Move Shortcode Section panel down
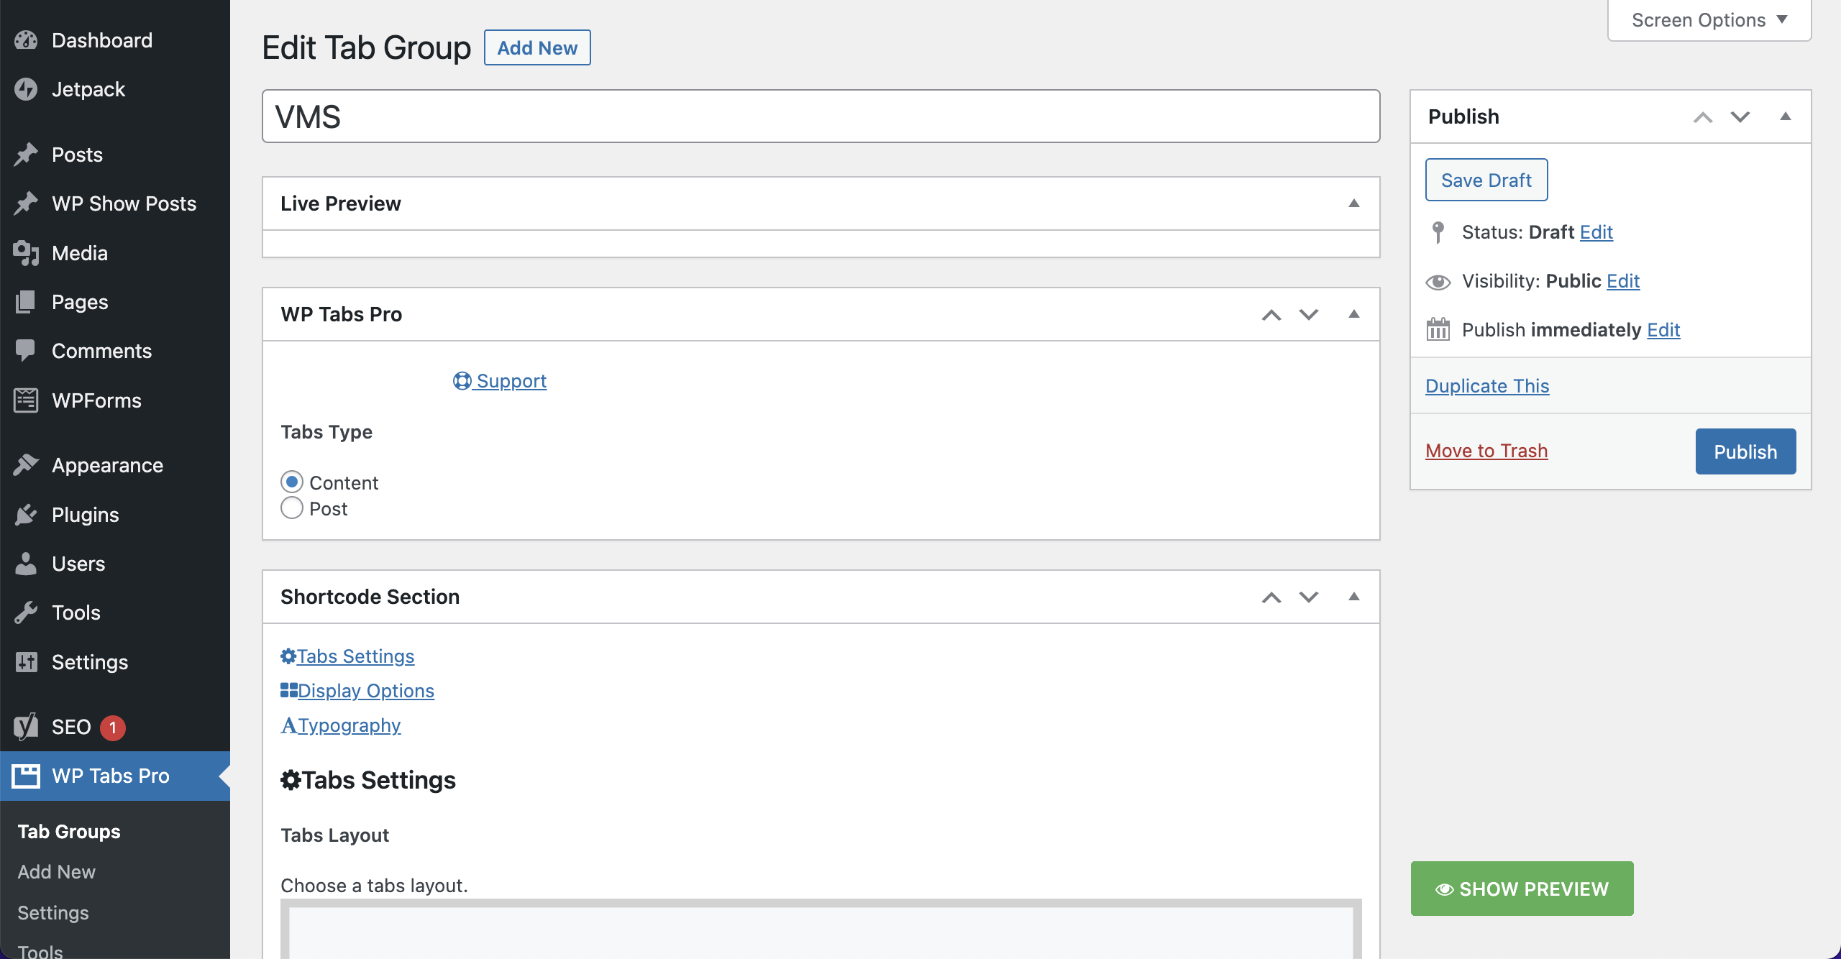Image resolution: width=1841 pixels, height=959 pixels. [1309, 597]
